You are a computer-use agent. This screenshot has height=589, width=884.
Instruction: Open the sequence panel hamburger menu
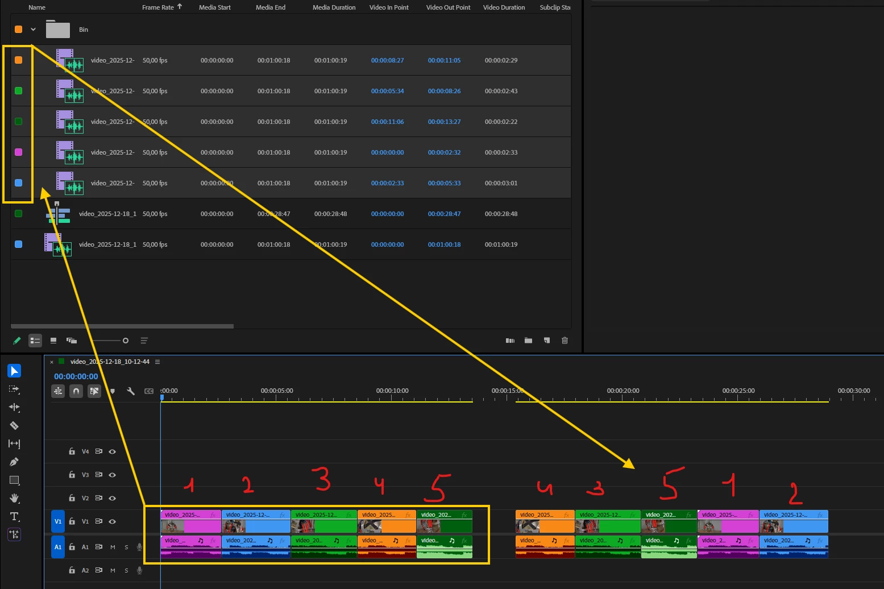pos(157,362)
